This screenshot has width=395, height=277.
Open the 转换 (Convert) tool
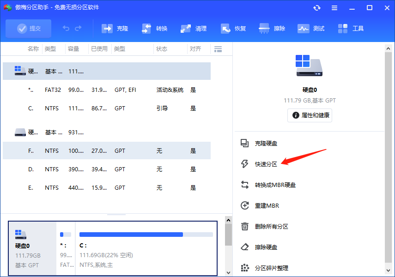(x=154, y=28)
